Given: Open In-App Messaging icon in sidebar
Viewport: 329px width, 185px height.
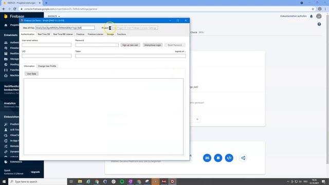Looking at the screenshot, I should [x=6, y=140].
